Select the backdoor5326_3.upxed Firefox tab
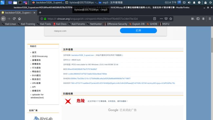Image resolution: width=213 pixels, height=120 pixels. point(18,12)
